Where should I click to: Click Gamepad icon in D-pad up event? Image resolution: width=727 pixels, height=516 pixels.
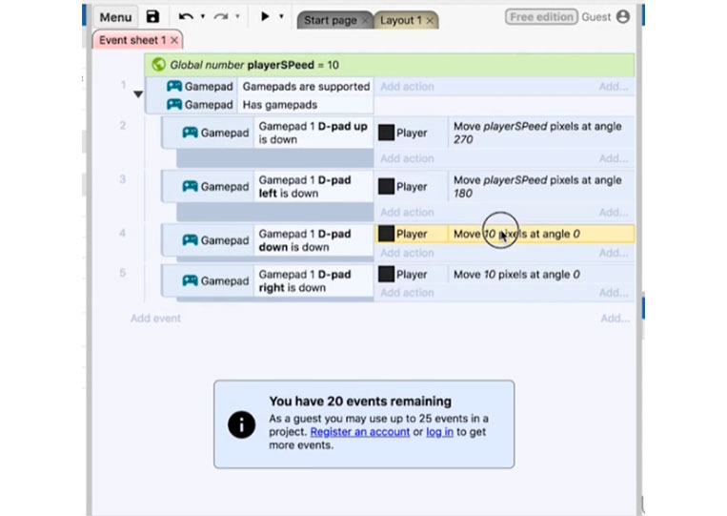click(191, 133)
